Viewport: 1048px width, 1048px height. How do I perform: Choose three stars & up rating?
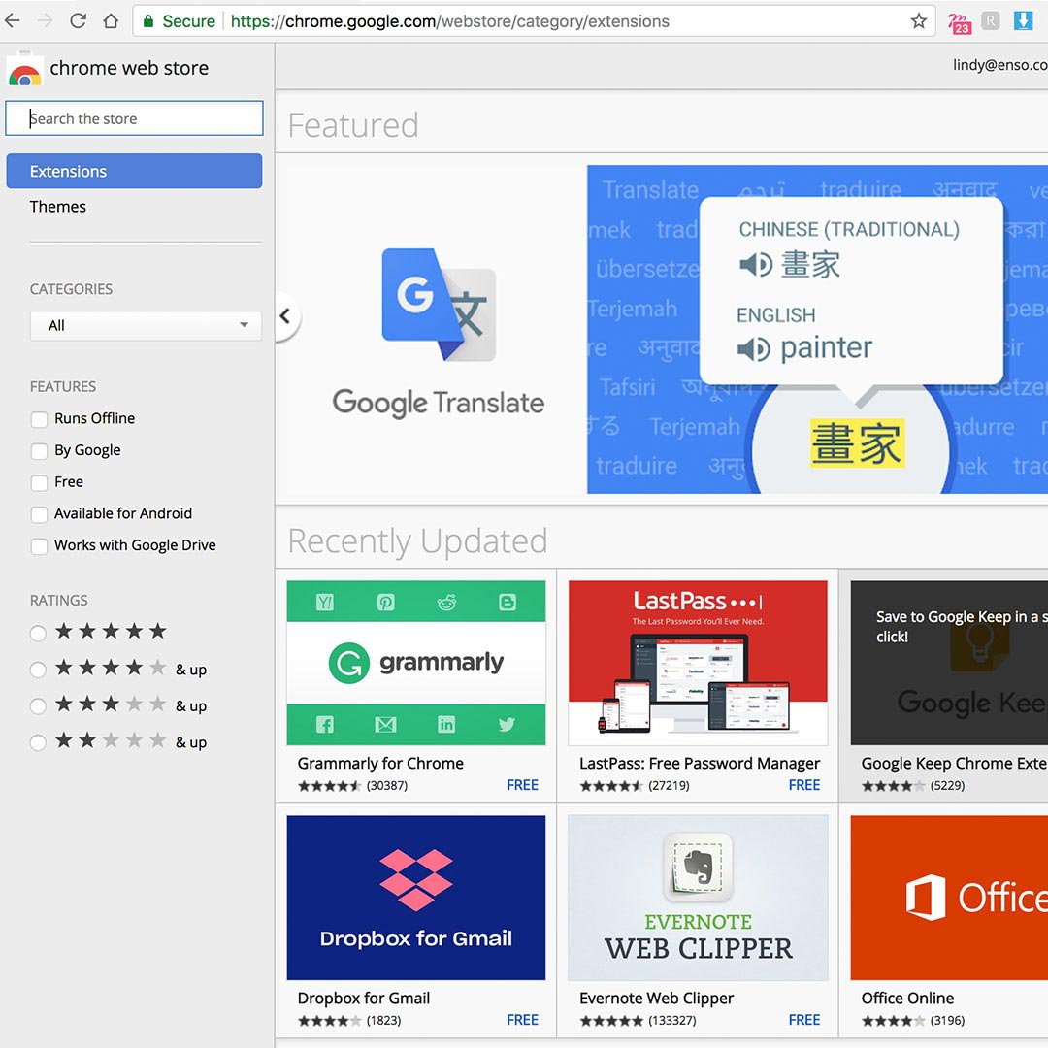(x=38, y=705)
